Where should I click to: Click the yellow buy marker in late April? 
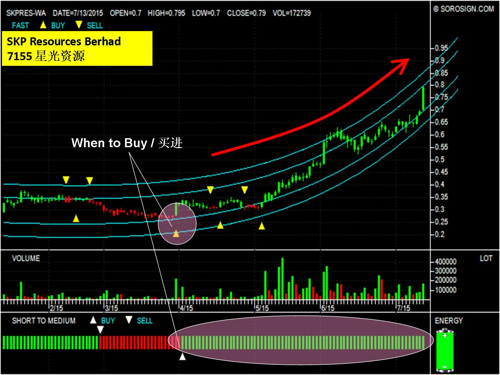[220, 225]
